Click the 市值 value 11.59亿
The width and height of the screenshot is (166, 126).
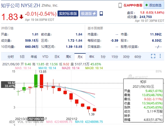click(156, 34)
